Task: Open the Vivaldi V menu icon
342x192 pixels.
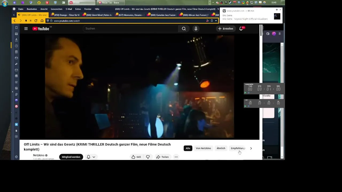Action: pyautogui.click(x=14, y=9)
